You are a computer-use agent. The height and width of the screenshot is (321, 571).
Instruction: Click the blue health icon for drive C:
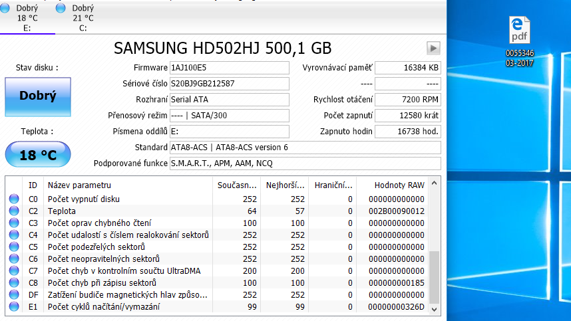click(61, 8)
